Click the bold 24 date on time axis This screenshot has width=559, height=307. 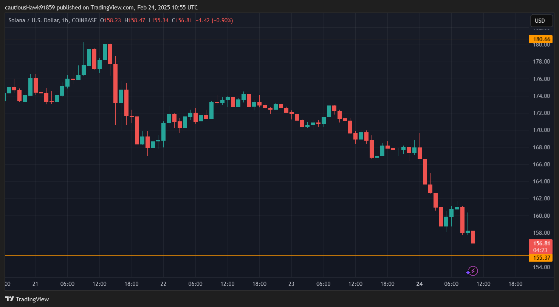[x=419, y=284]
